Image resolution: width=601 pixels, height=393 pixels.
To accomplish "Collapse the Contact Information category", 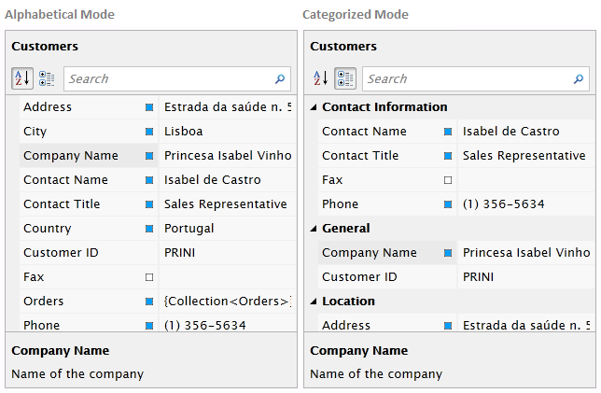I will (314, 107).
